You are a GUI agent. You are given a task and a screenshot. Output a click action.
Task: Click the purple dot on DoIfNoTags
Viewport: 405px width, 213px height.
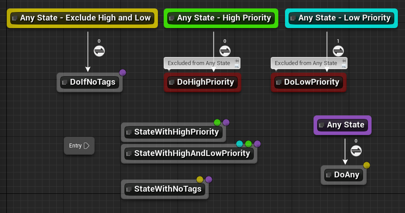coord(123,73)
